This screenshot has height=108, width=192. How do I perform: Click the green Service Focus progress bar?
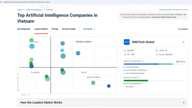click(136, 81)
